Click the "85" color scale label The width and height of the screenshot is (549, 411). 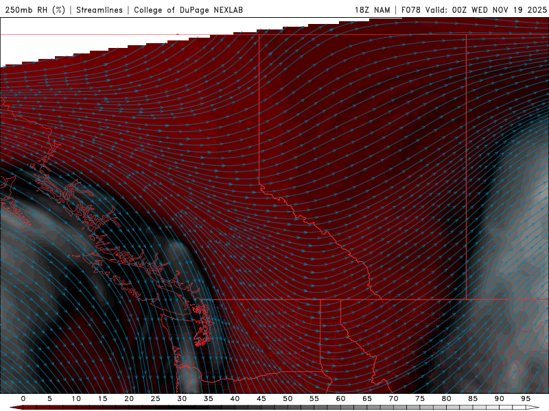pyautogui.click(x=473, y=399)
